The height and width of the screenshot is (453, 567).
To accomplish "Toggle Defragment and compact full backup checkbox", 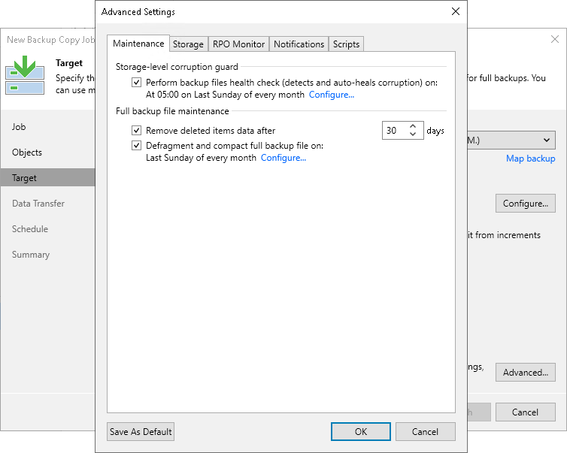I will pyautogui.click(x=136, y=146).
